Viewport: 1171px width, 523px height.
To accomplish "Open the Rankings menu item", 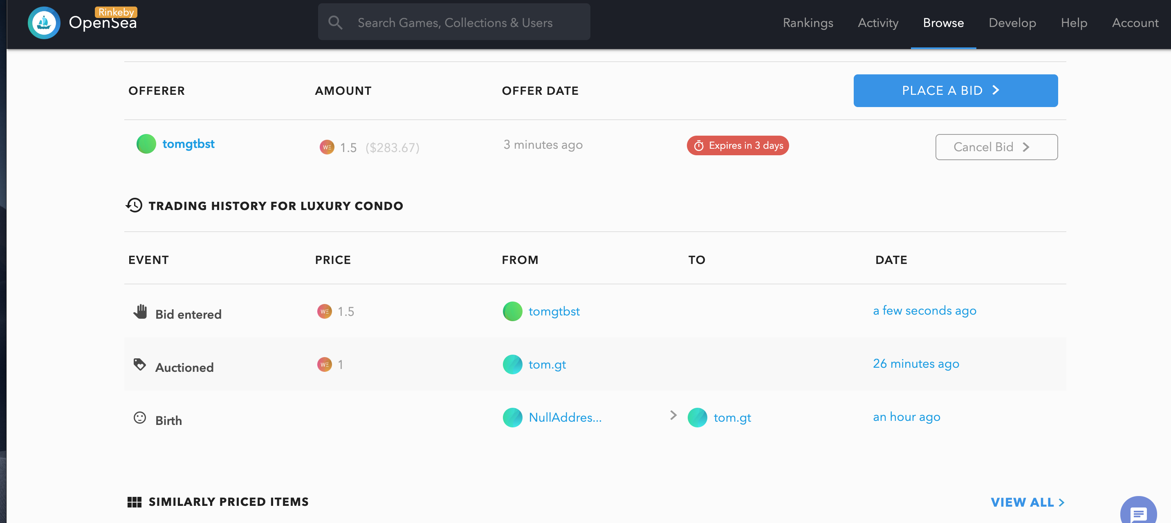I will [x=808, y=23].
